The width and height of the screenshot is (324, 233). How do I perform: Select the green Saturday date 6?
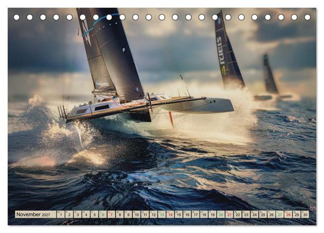point(103,215)
